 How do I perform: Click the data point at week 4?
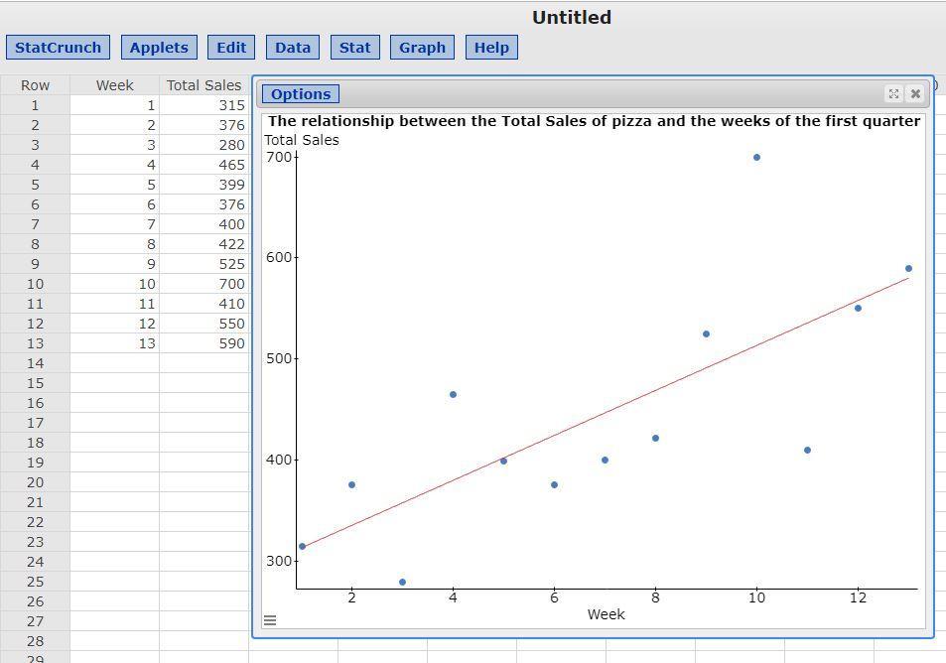point(453,395)
